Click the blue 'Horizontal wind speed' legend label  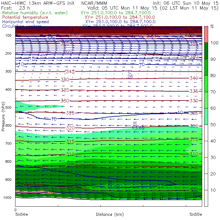coord(25,22)
